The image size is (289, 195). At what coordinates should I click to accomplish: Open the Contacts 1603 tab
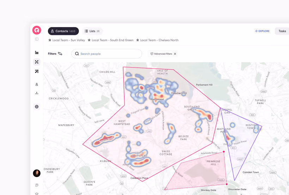coord(63,31)
